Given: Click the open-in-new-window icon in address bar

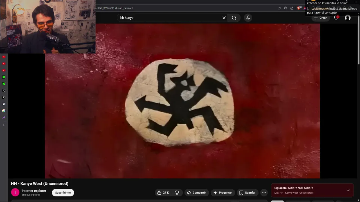Looking at the screenshot, I should coord(279,8).
